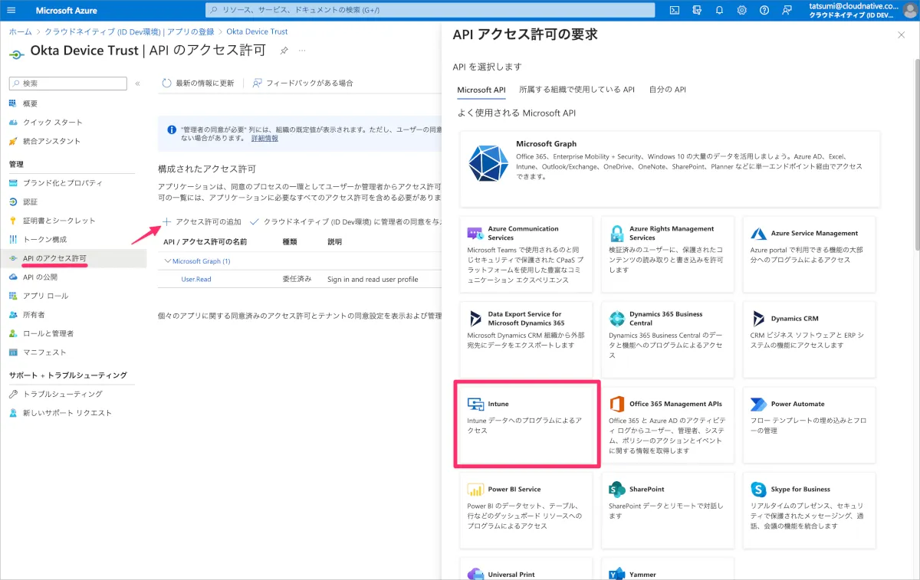This screenshot has height=580, width=920.
Task: Select the Intune API card
Action: [x=526, y=424]
